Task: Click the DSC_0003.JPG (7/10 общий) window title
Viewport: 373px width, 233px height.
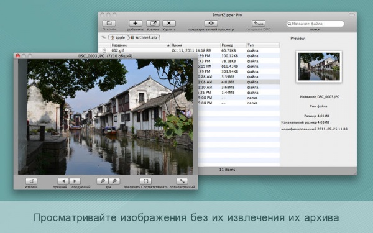Action: [106, 56]
